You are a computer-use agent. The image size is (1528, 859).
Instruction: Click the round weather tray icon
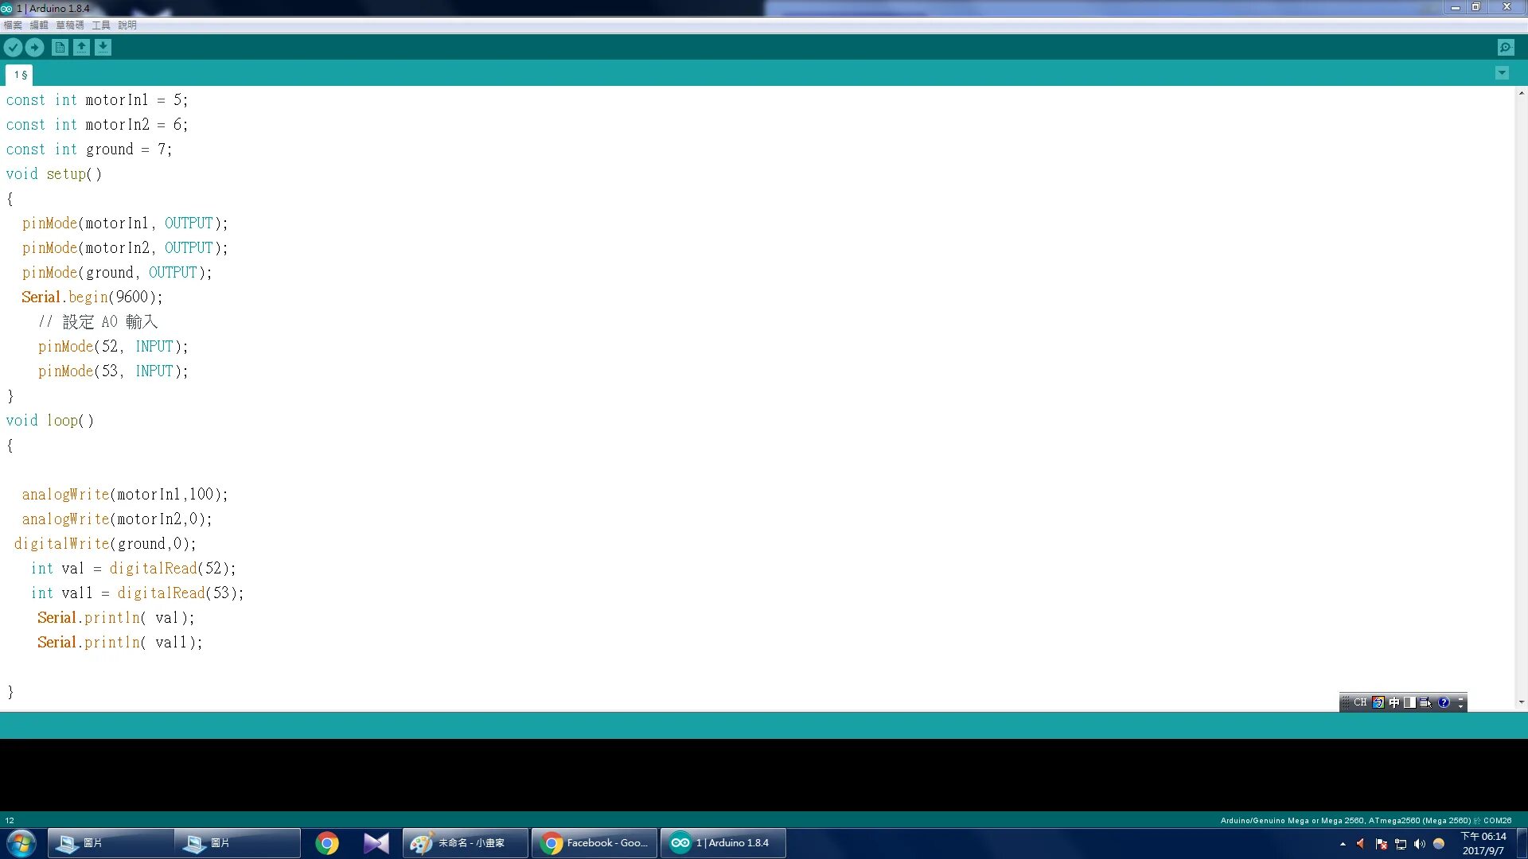(x=1439, y=844)
